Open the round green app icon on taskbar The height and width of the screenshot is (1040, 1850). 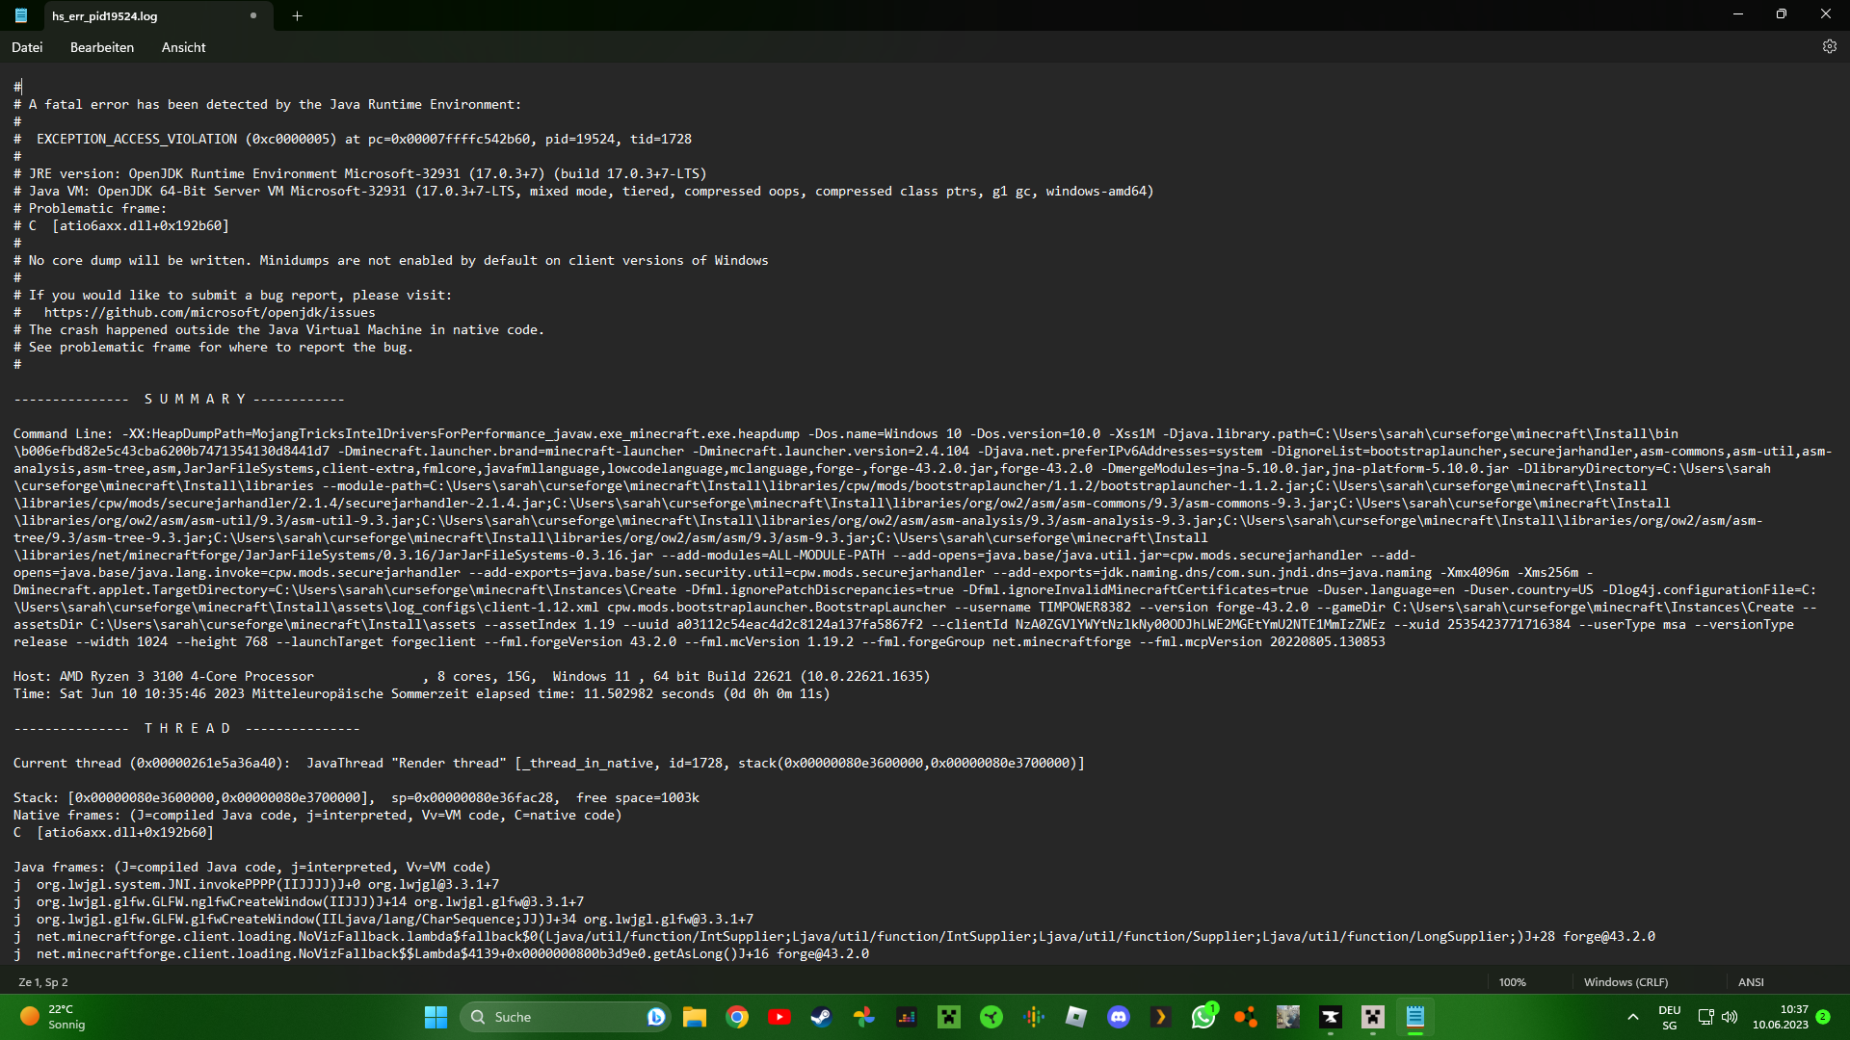pyautogui.click(x=991, y=1017)
